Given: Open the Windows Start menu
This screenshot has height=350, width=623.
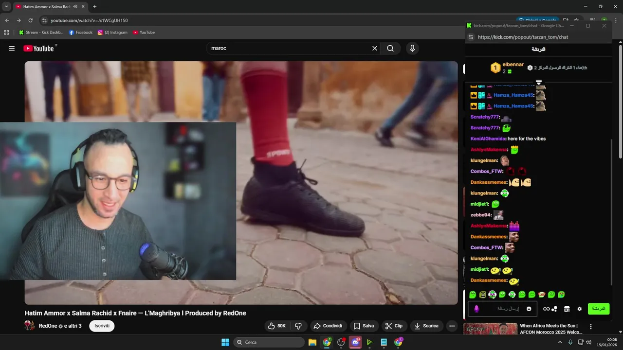Looking at the screenshot, I should pos(225,342).
